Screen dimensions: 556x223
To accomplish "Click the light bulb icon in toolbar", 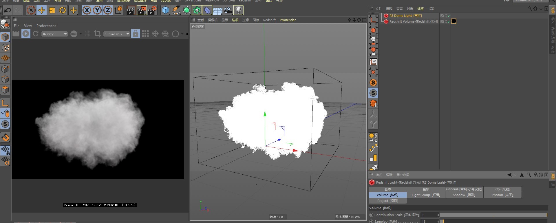I will pos(238,10).
